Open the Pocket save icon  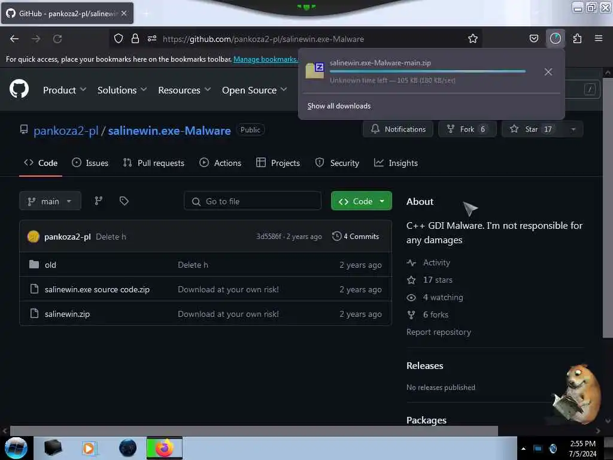pyautogui.click(x=533, y=38)
